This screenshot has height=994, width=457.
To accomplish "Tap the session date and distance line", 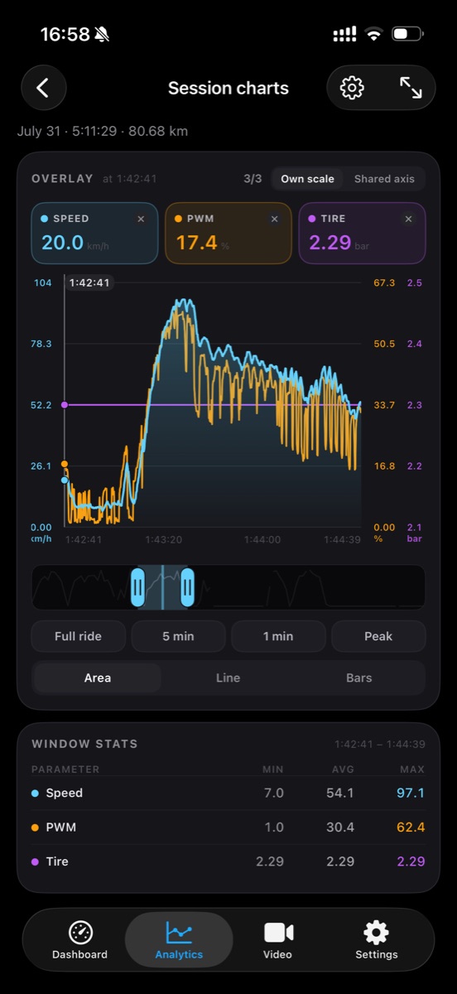I will click(103, 131).
